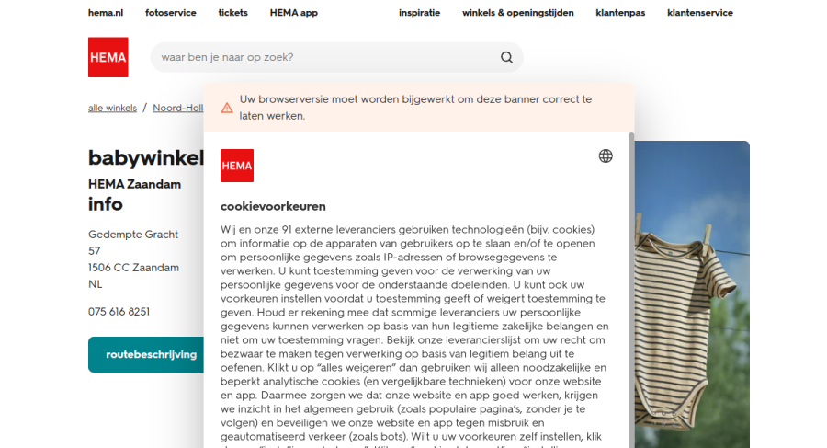Click the warning triangle icon in banner
Screen dimensions: 827x448
227,108
